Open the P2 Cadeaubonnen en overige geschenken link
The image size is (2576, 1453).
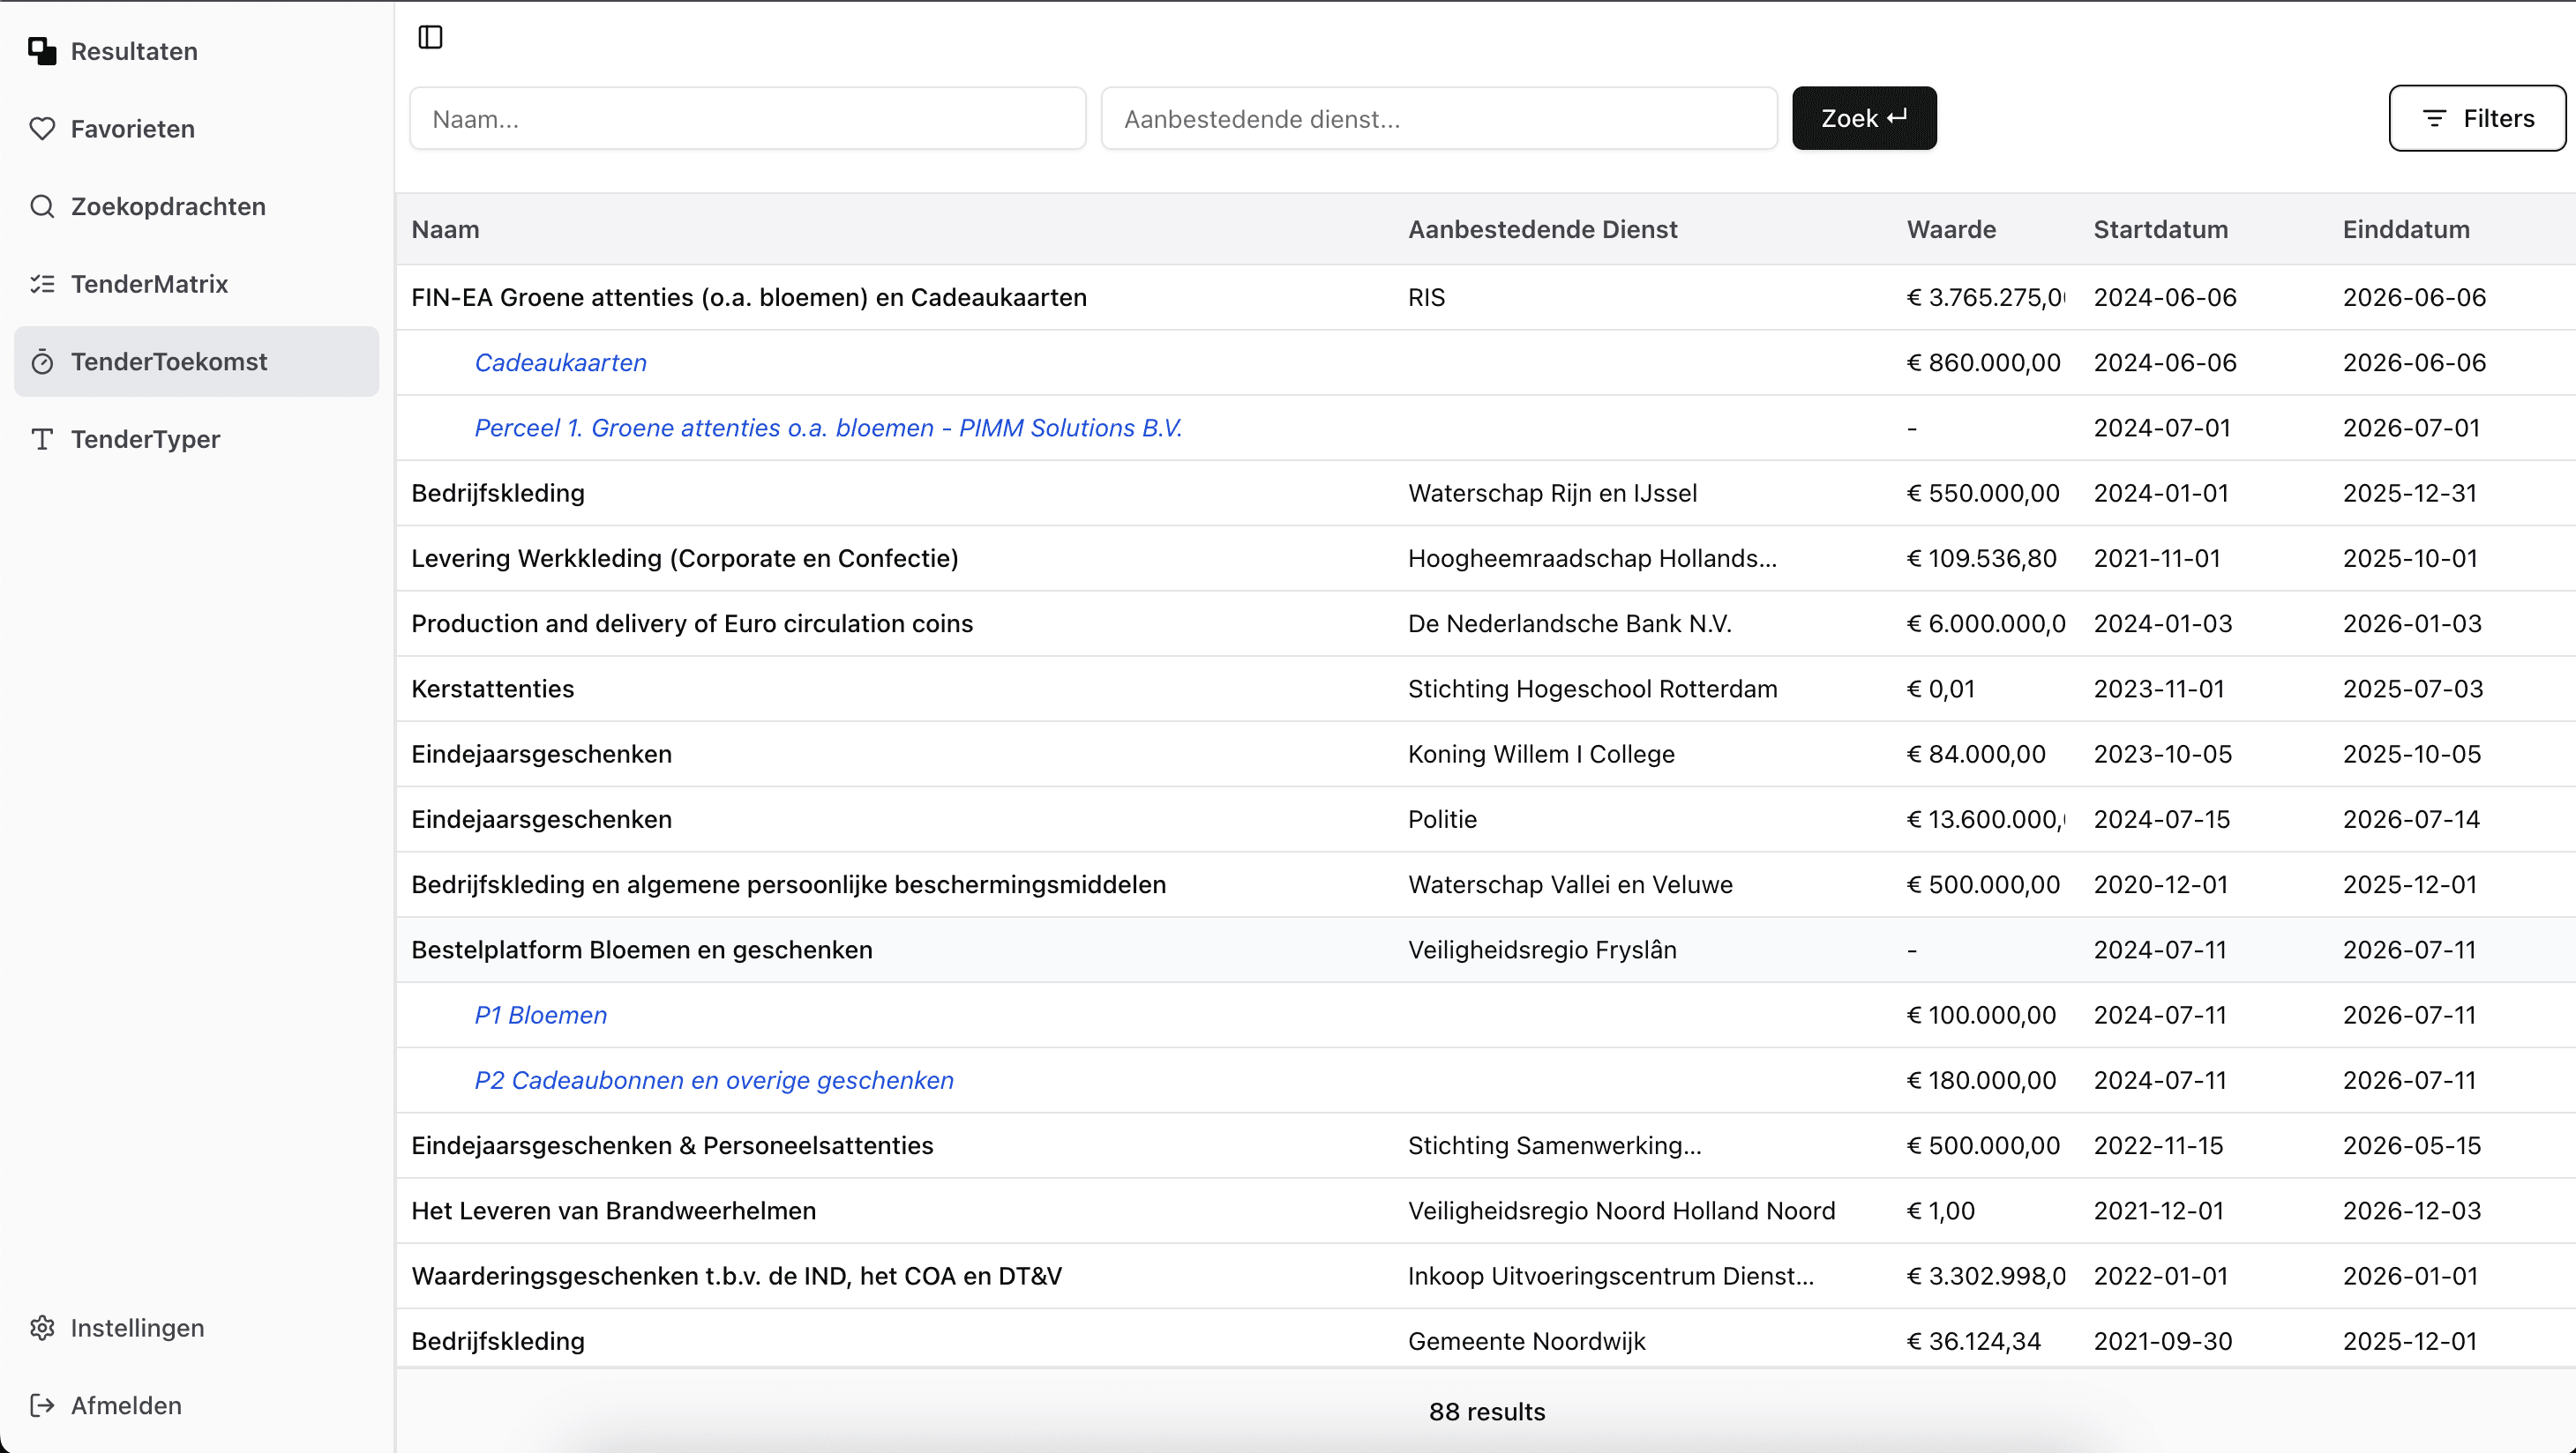point(713,1079)
